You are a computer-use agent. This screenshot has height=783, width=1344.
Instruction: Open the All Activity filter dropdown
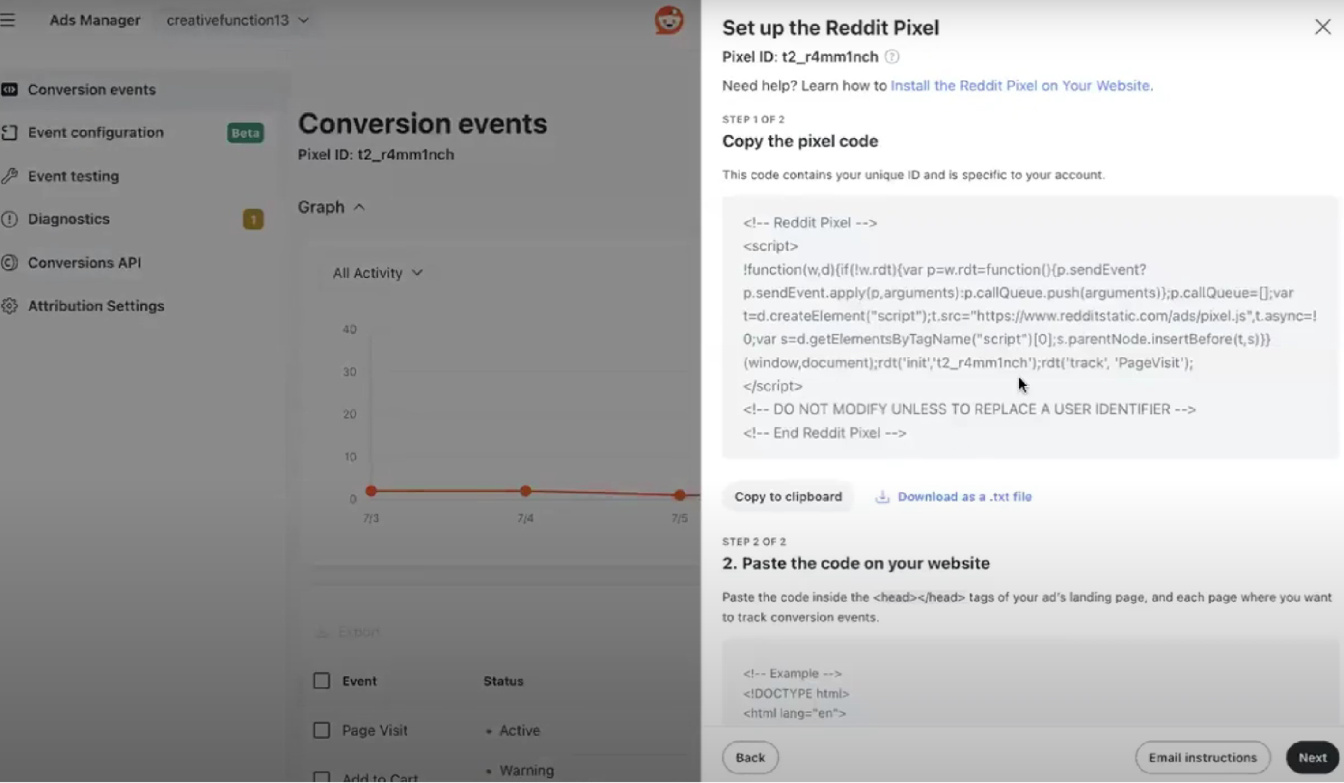(377, 273)
